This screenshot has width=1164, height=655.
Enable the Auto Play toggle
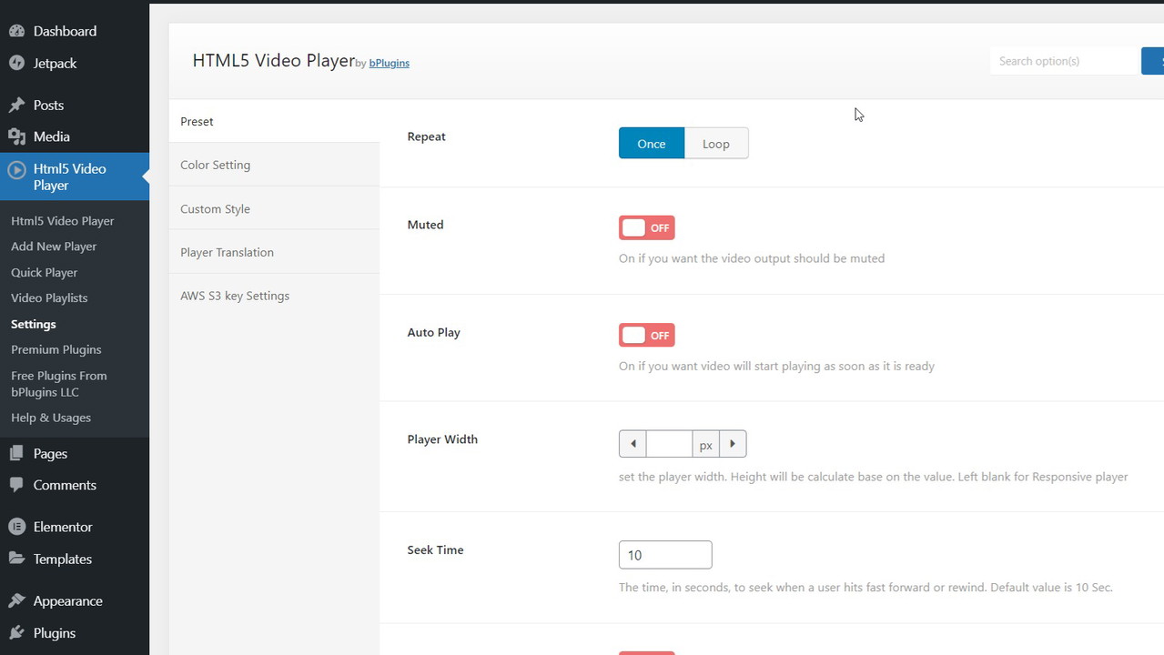[646, 335]
